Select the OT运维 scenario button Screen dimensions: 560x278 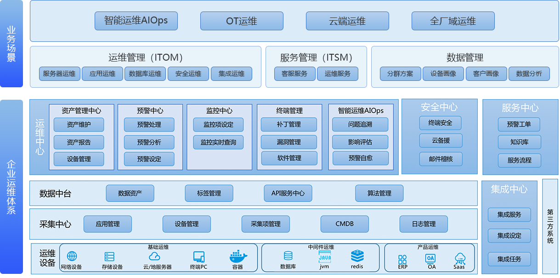point(242,21)
